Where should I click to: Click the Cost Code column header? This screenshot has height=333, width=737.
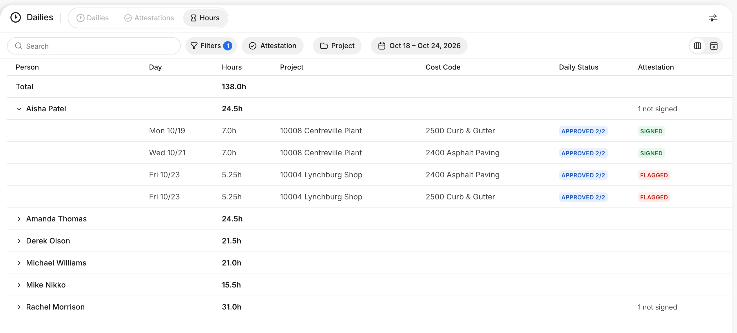[443, 67]
